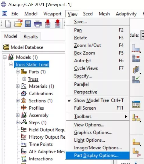Image resolution: width=144 pixels, height=164 pixels.
Task: Open Light Options... dialog
Action: coord(98,140)
